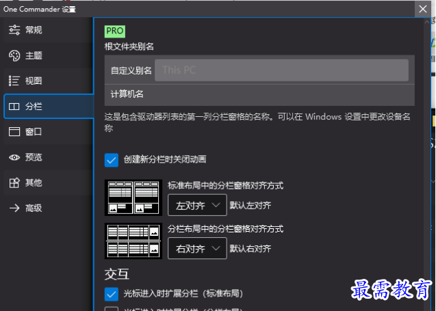Open the 预览 settings section
This screenshot has height=311, width=436.
coord(49,157)
